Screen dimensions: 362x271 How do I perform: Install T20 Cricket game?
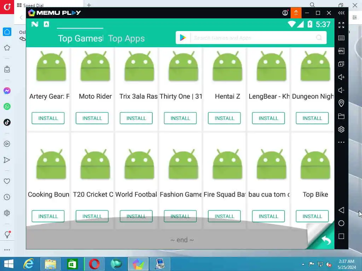[x=92, y=216]
